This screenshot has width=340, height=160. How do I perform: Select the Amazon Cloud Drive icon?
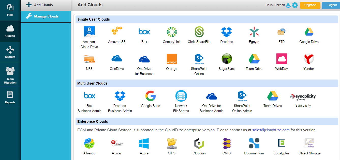coord(89,32)
